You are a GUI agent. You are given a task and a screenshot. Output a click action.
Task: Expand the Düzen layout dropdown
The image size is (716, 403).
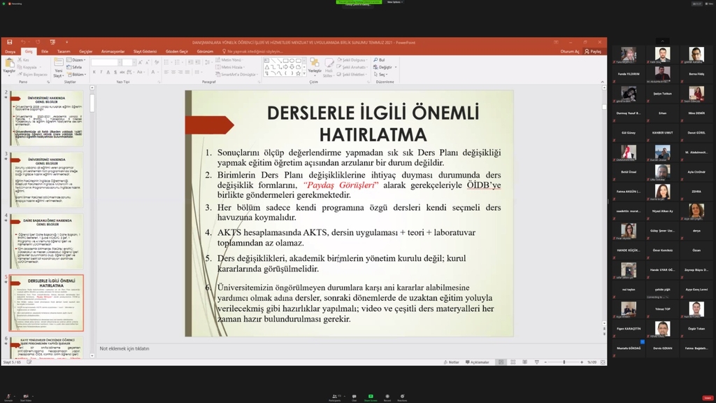[77, 61]
